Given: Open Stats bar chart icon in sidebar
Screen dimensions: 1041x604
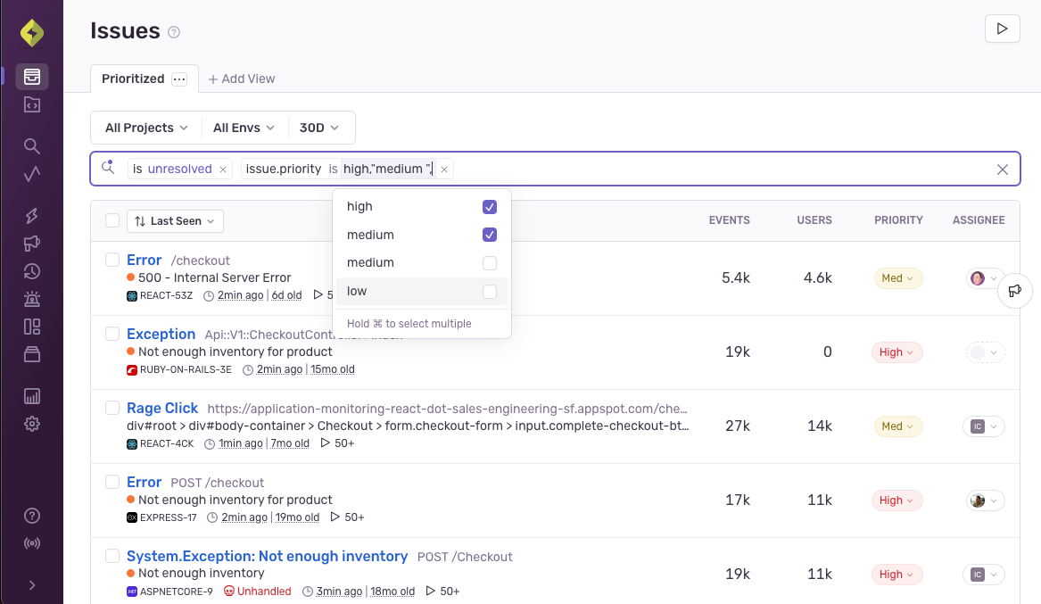Looking at the screenshot, I should tap(32, 396).
